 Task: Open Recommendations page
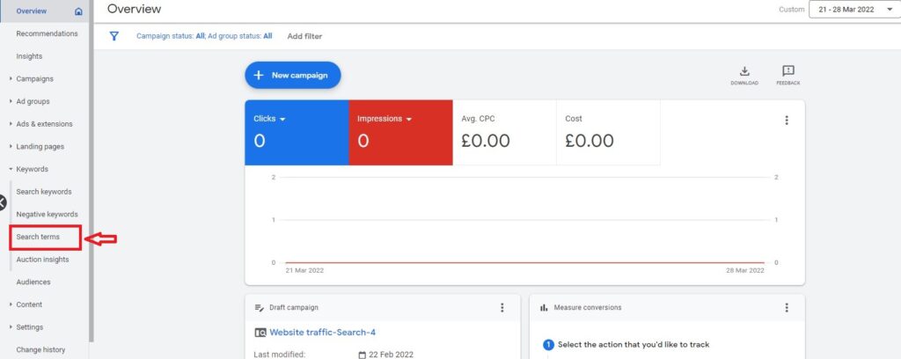[48, 34]
